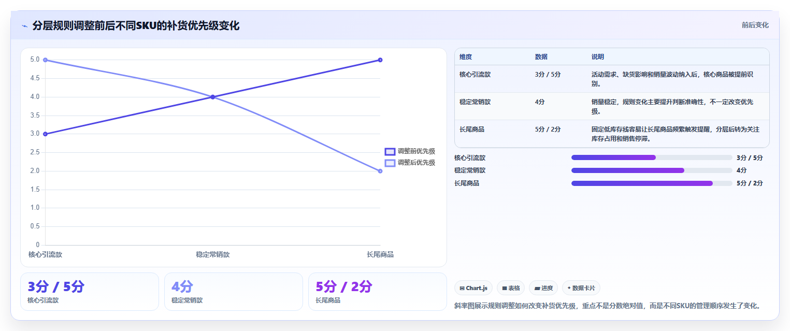The height and width of the screenshot is (331, 790).
Task: Click the 稳定常销款 progress bar
Action: [x=652, y=170]
